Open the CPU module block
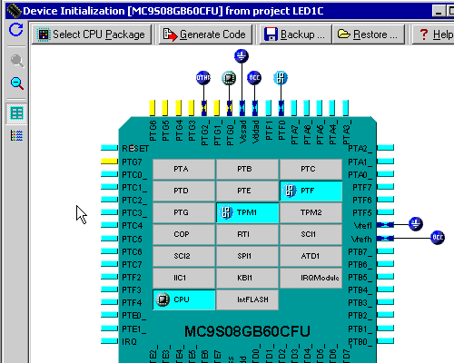Screen dimensions: 454x363 [x=183, y=299]
